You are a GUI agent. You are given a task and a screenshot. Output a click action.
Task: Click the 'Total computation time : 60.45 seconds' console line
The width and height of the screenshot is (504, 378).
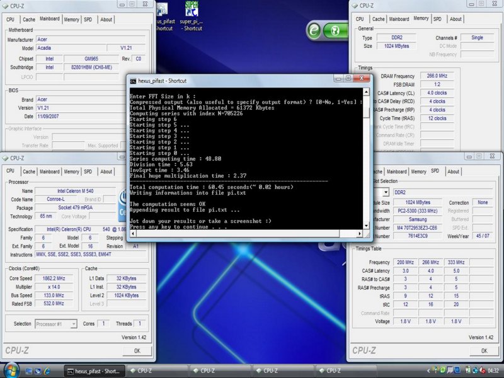(x=212, y=187)
